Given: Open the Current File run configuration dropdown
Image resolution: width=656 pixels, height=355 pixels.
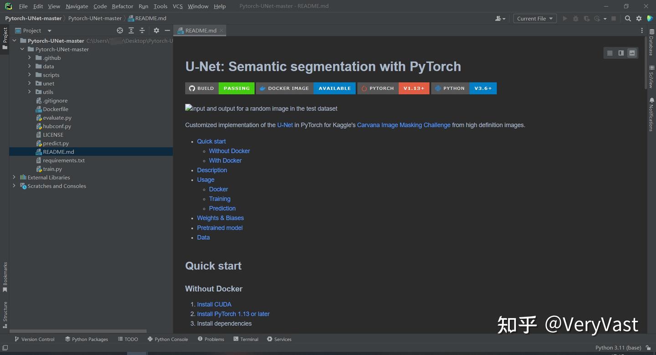Looking at the screenshot, I should 535,19.
